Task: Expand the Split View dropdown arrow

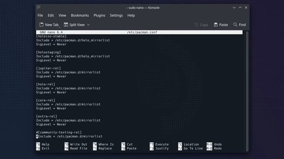Action: (88, 25)
